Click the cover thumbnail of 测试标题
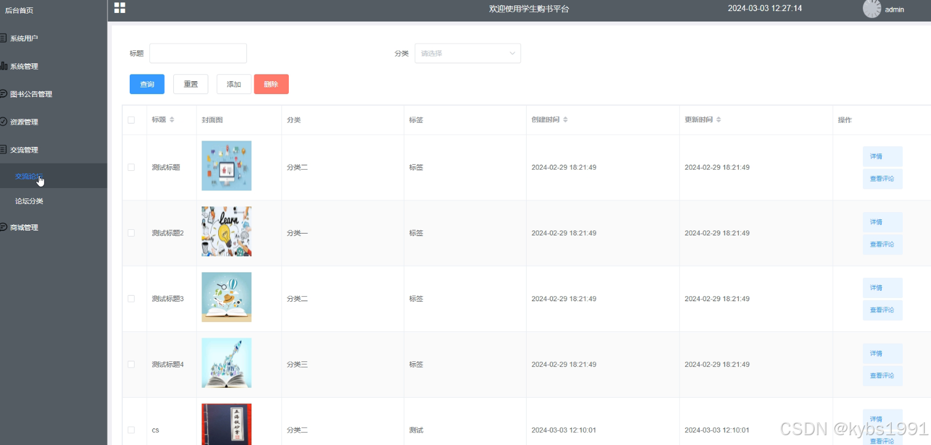931x445 pixels. 226,166
